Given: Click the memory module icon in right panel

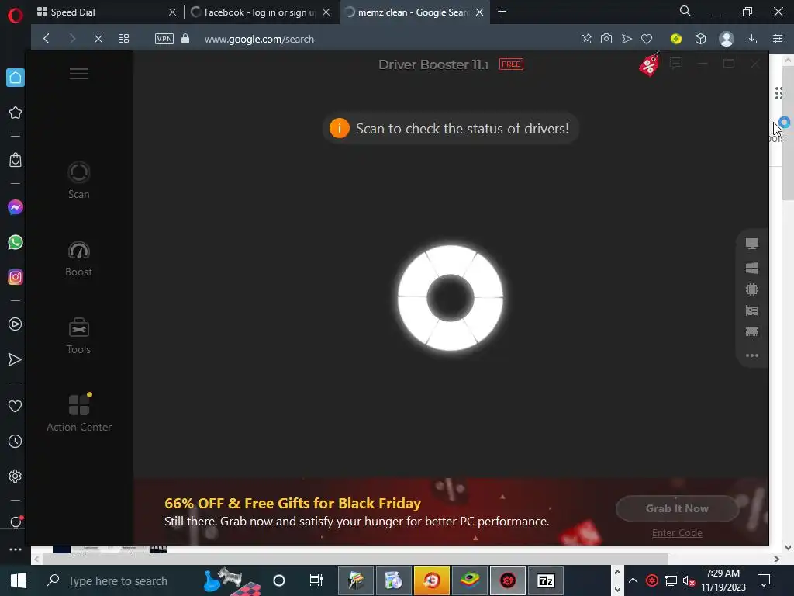Looking at the screenshot, I should pyautogui.click(x=752, y=332).
